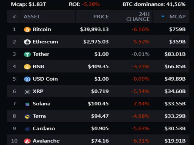
Task: Click the MCAP sort arrow
Action: coord(163,17)
